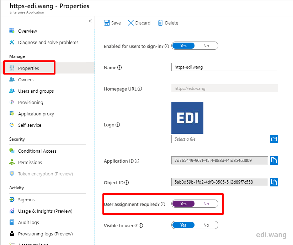Click the EDI logo thumbnail
The image size is (293, 245).
187,118
